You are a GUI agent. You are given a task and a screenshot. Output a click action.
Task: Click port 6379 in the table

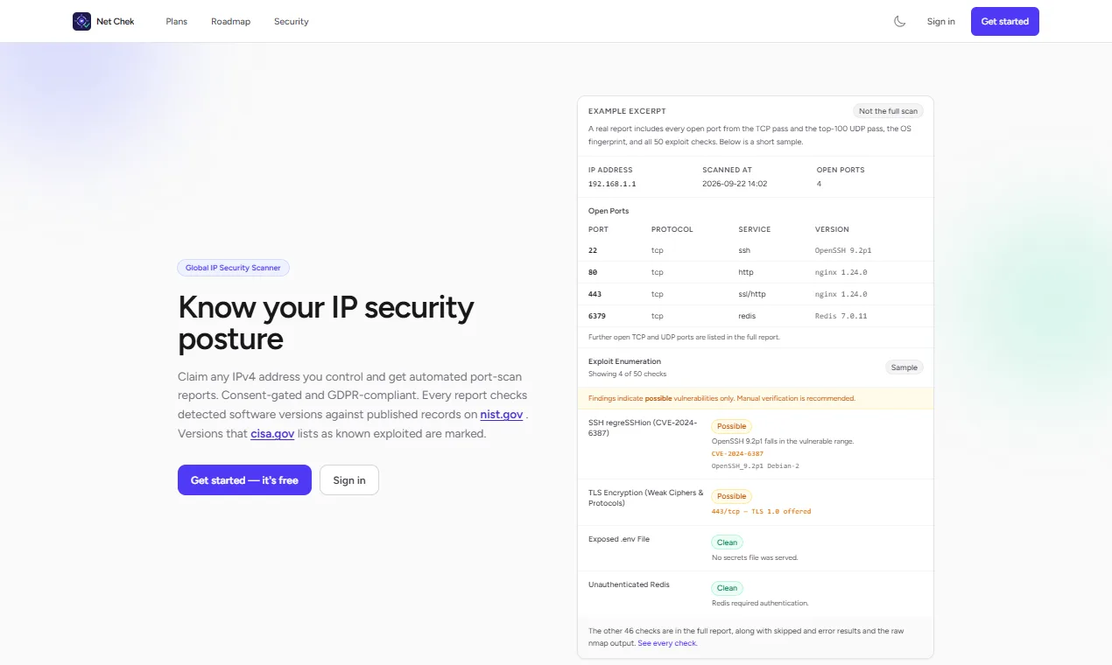(597, 316)
